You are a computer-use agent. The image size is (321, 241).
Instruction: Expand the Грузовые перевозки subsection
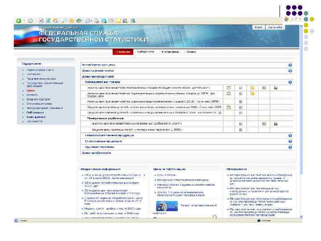(x=187, y=147)
